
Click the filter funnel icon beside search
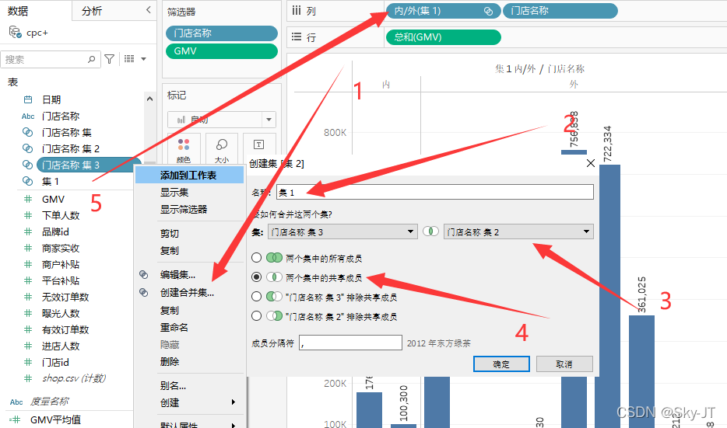point(110,59)
